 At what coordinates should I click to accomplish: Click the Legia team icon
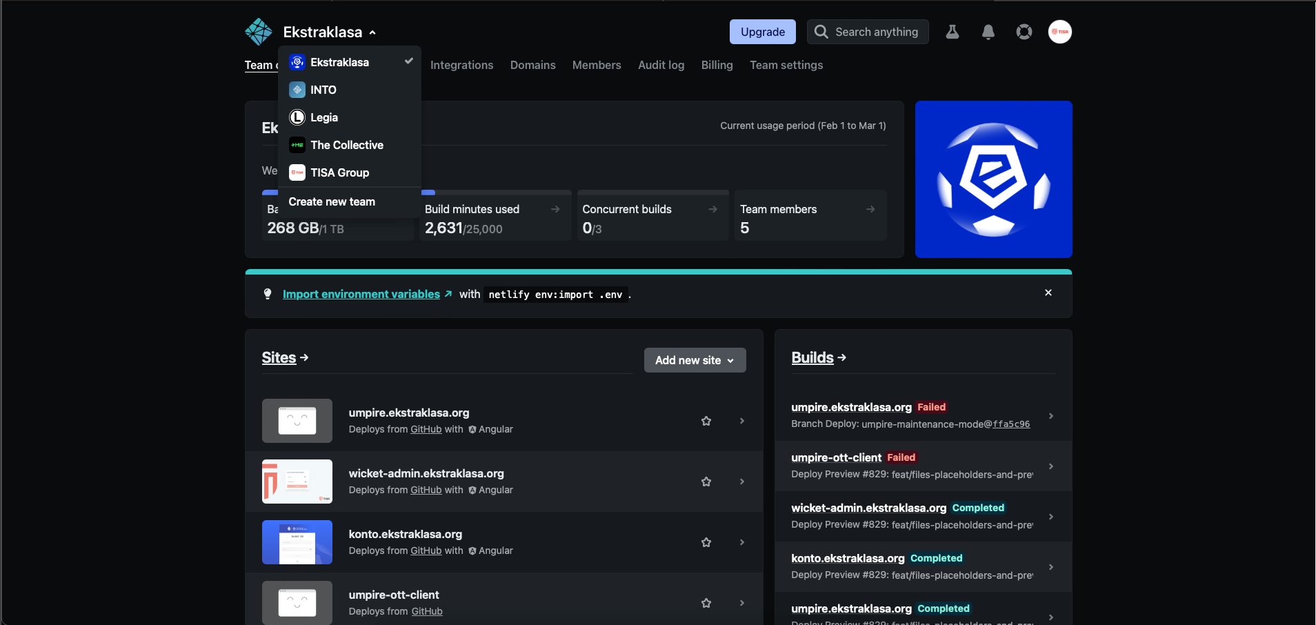[297, 117]
